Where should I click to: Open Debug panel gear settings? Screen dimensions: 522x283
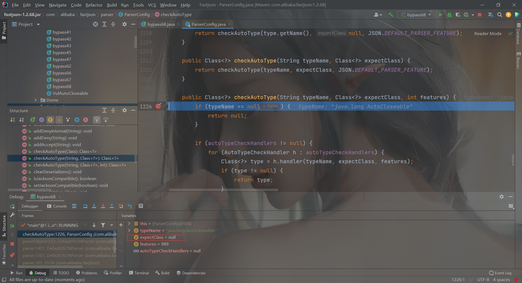coord(502,197)
